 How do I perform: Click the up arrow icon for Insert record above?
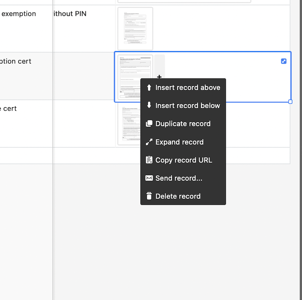coord(149,87)
